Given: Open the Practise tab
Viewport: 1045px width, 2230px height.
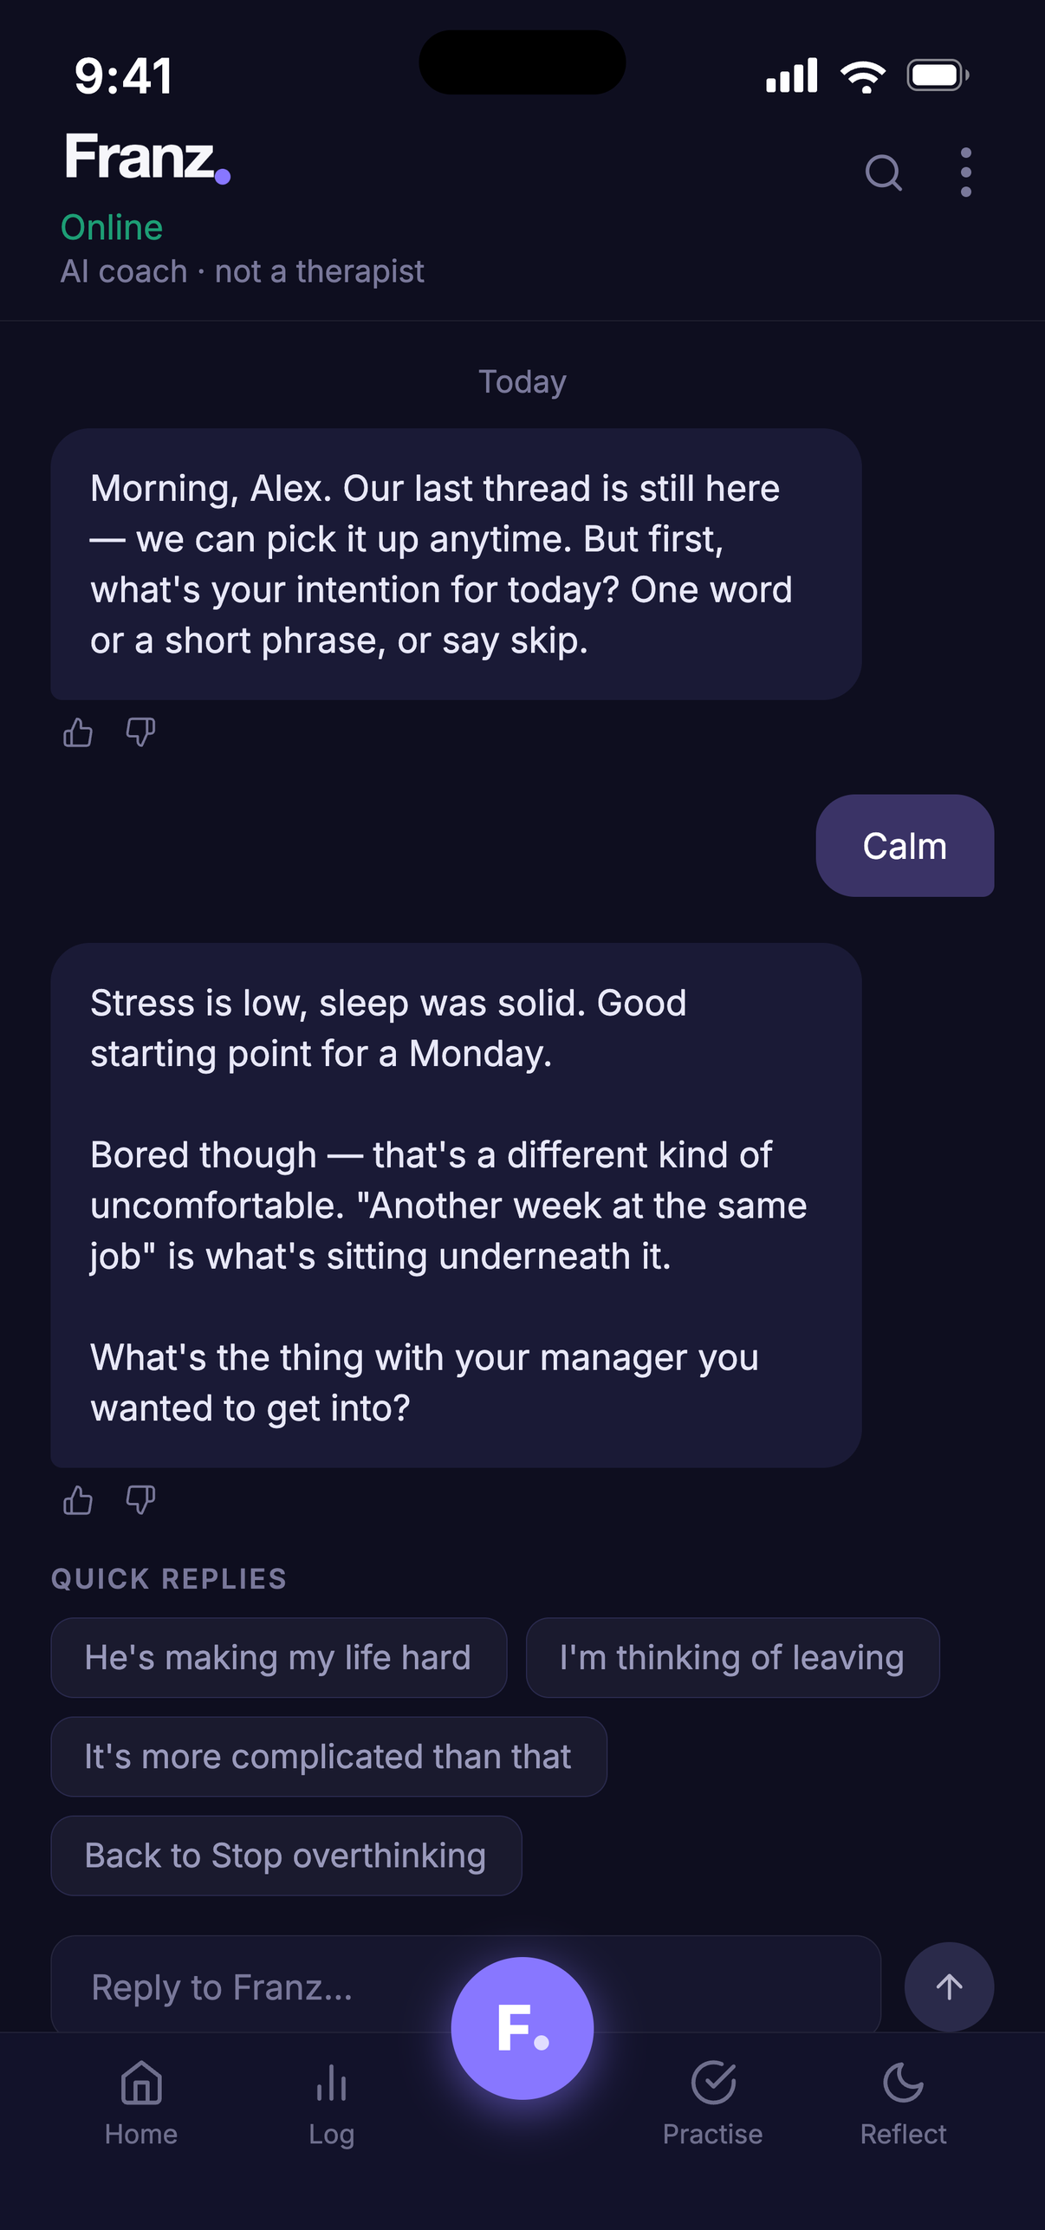Looking at the screenshot, I should (713, 2104).
